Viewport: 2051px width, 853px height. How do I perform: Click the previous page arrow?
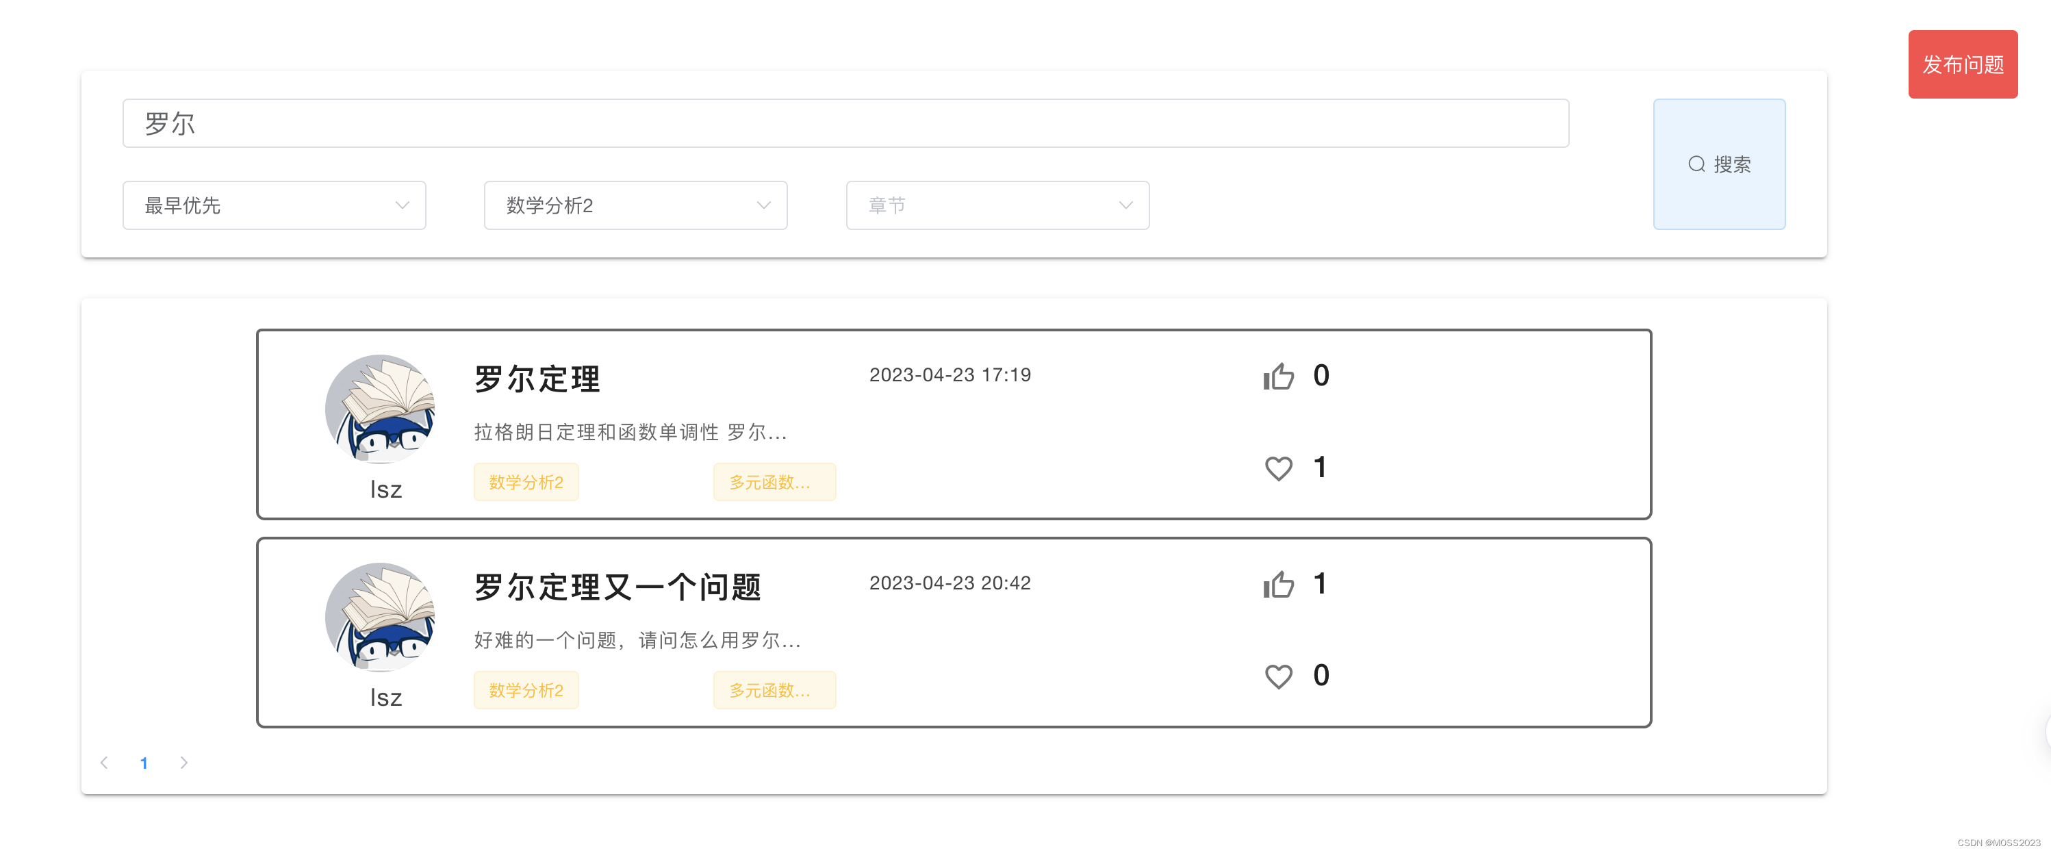coord(104,762)
